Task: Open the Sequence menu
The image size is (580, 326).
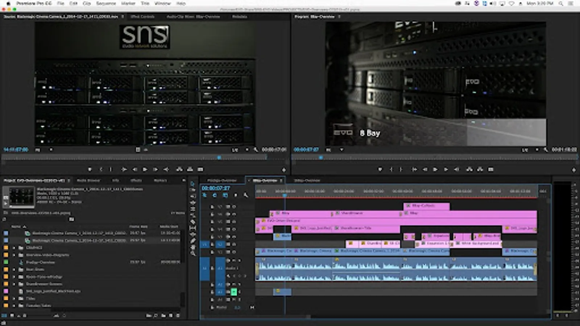Action: 106,3
